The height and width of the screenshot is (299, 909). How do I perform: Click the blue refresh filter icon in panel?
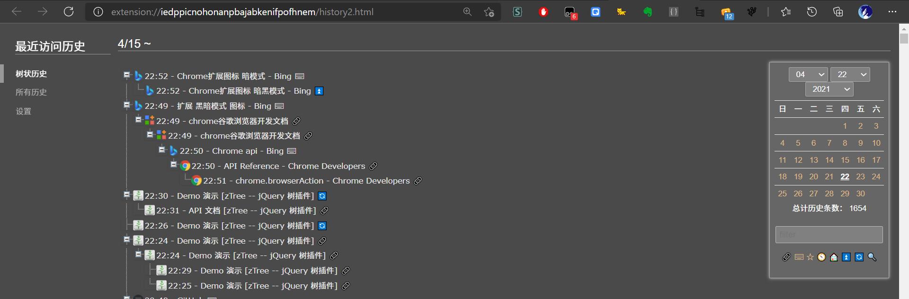click(x=859, y=257)
